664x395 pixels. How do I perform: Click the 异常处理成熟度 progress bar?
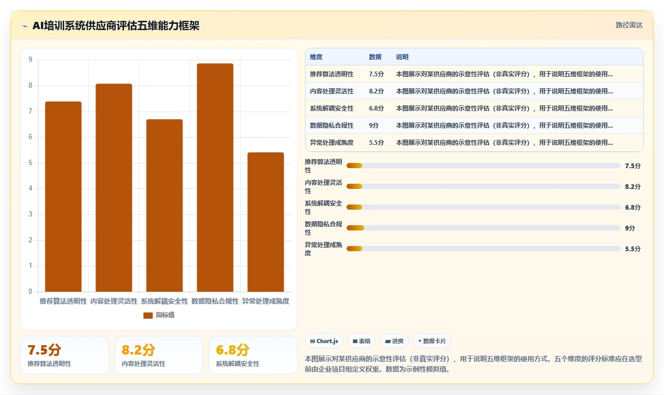[x=483, y=249]
